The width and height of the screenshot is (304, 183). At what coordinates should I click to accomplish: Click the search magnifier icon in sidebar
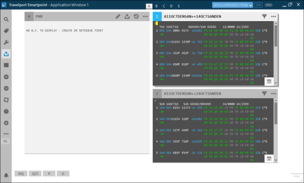(6, 19)
